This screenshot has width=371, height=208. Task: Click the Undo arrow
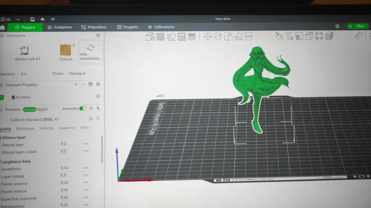click(x=43, y=19)
